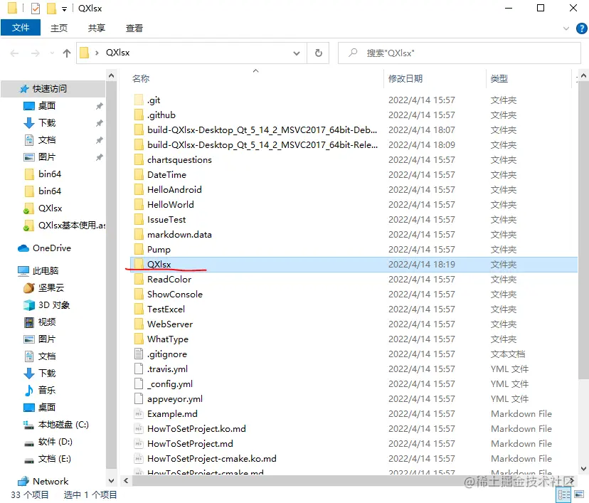Open the 文件 menu tab
Screen dimensions: 589x503
point(21,28)
